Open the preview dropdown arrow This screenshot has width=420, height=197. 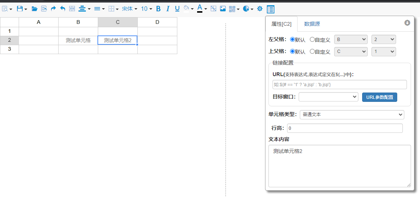click(x=11, y=9)
